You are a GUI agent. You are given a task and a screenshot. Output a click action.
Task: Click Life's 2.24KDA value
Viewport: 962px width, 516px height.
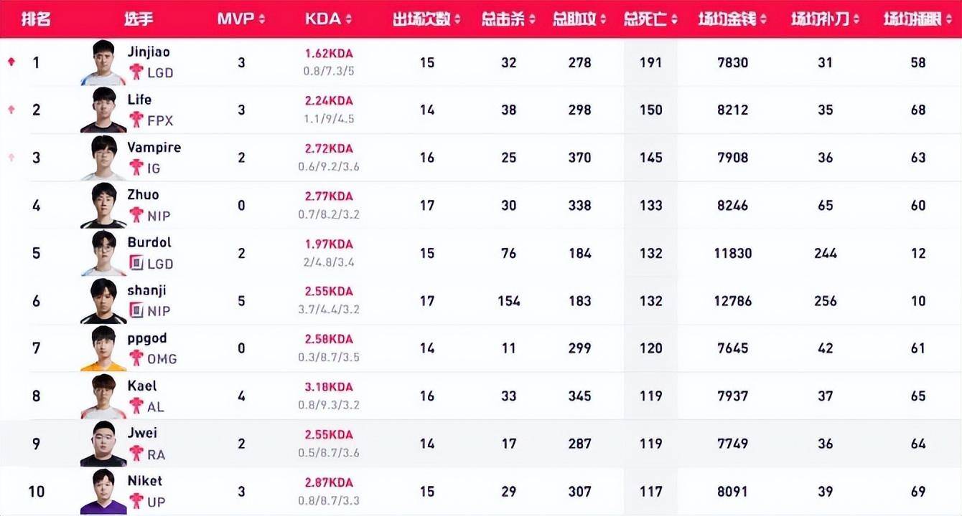(x=329, y=101)
